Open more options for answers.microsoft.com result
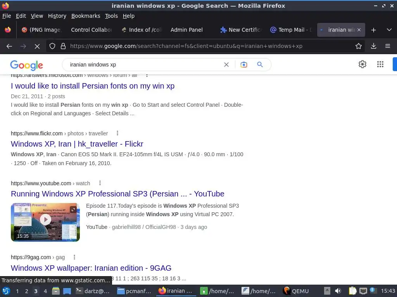The height and width of the screenshot is (297, 397). [x=147, y=75]
